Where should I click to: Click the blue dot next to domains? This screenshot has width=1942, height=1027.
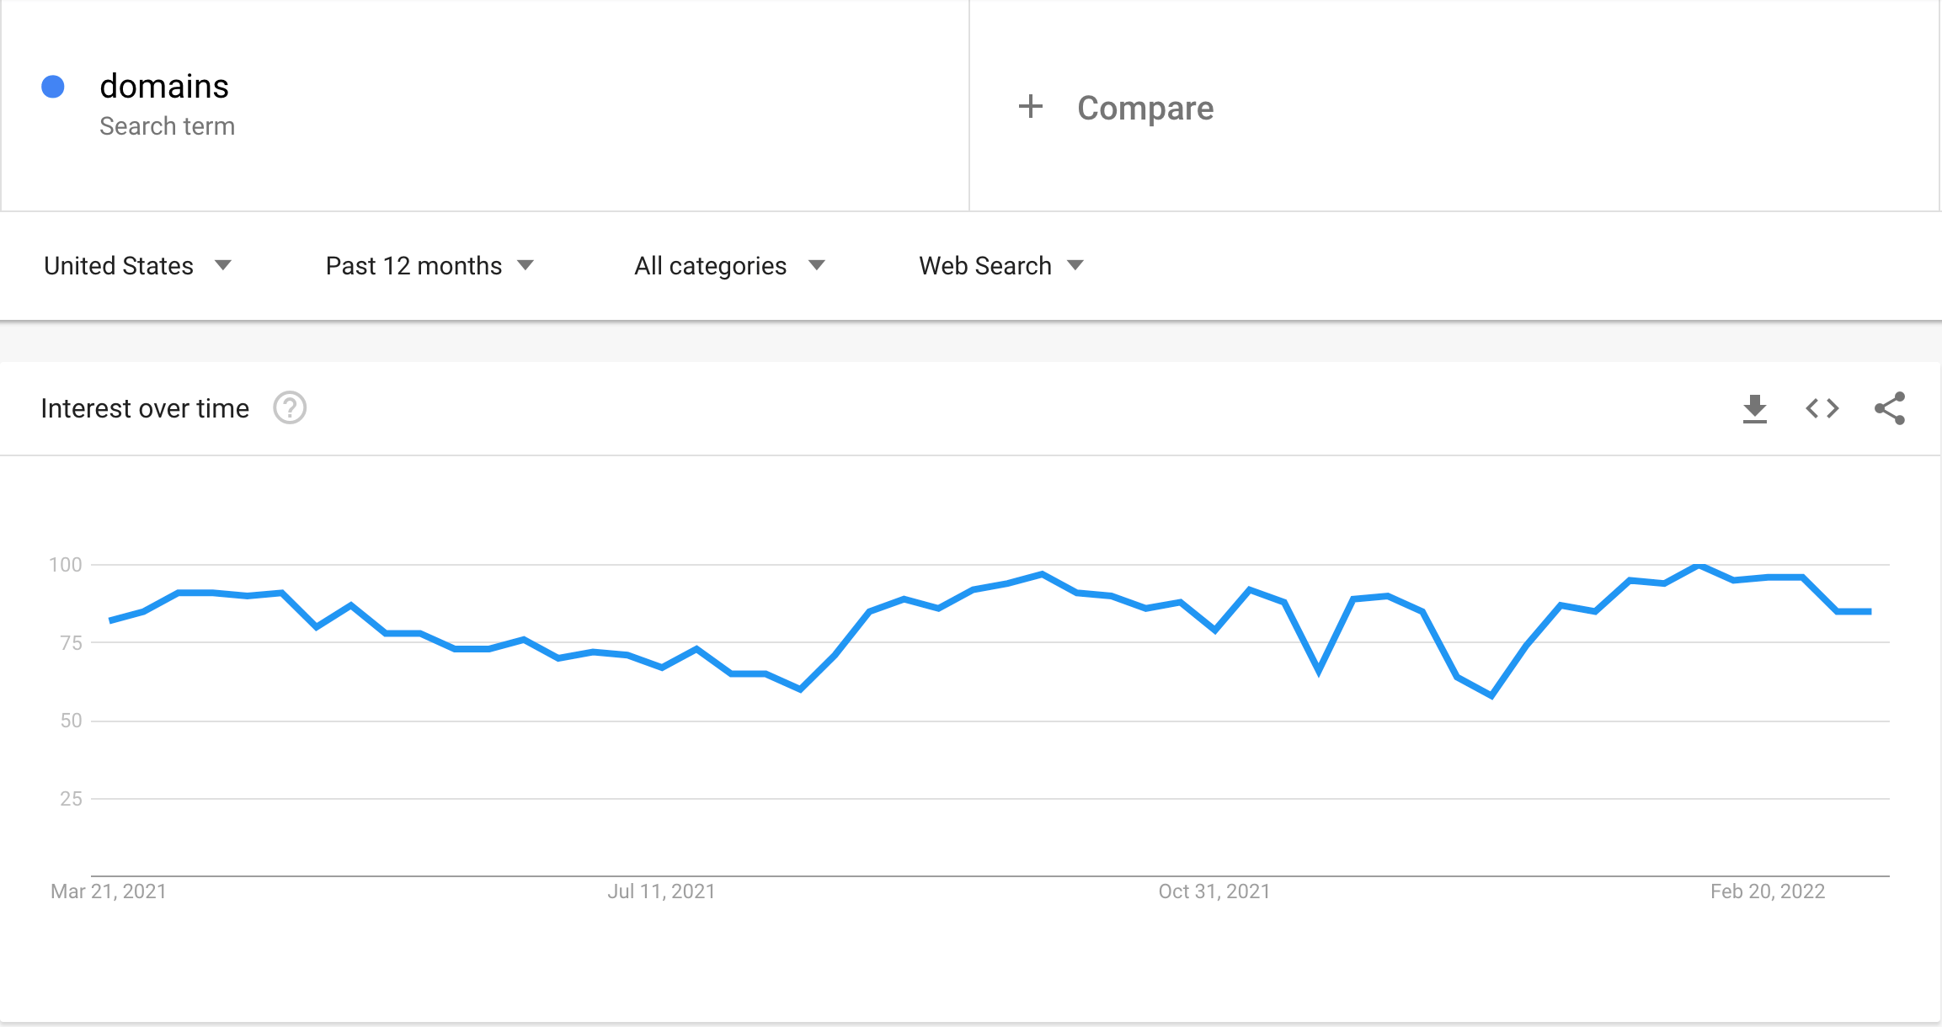point(53,87)
